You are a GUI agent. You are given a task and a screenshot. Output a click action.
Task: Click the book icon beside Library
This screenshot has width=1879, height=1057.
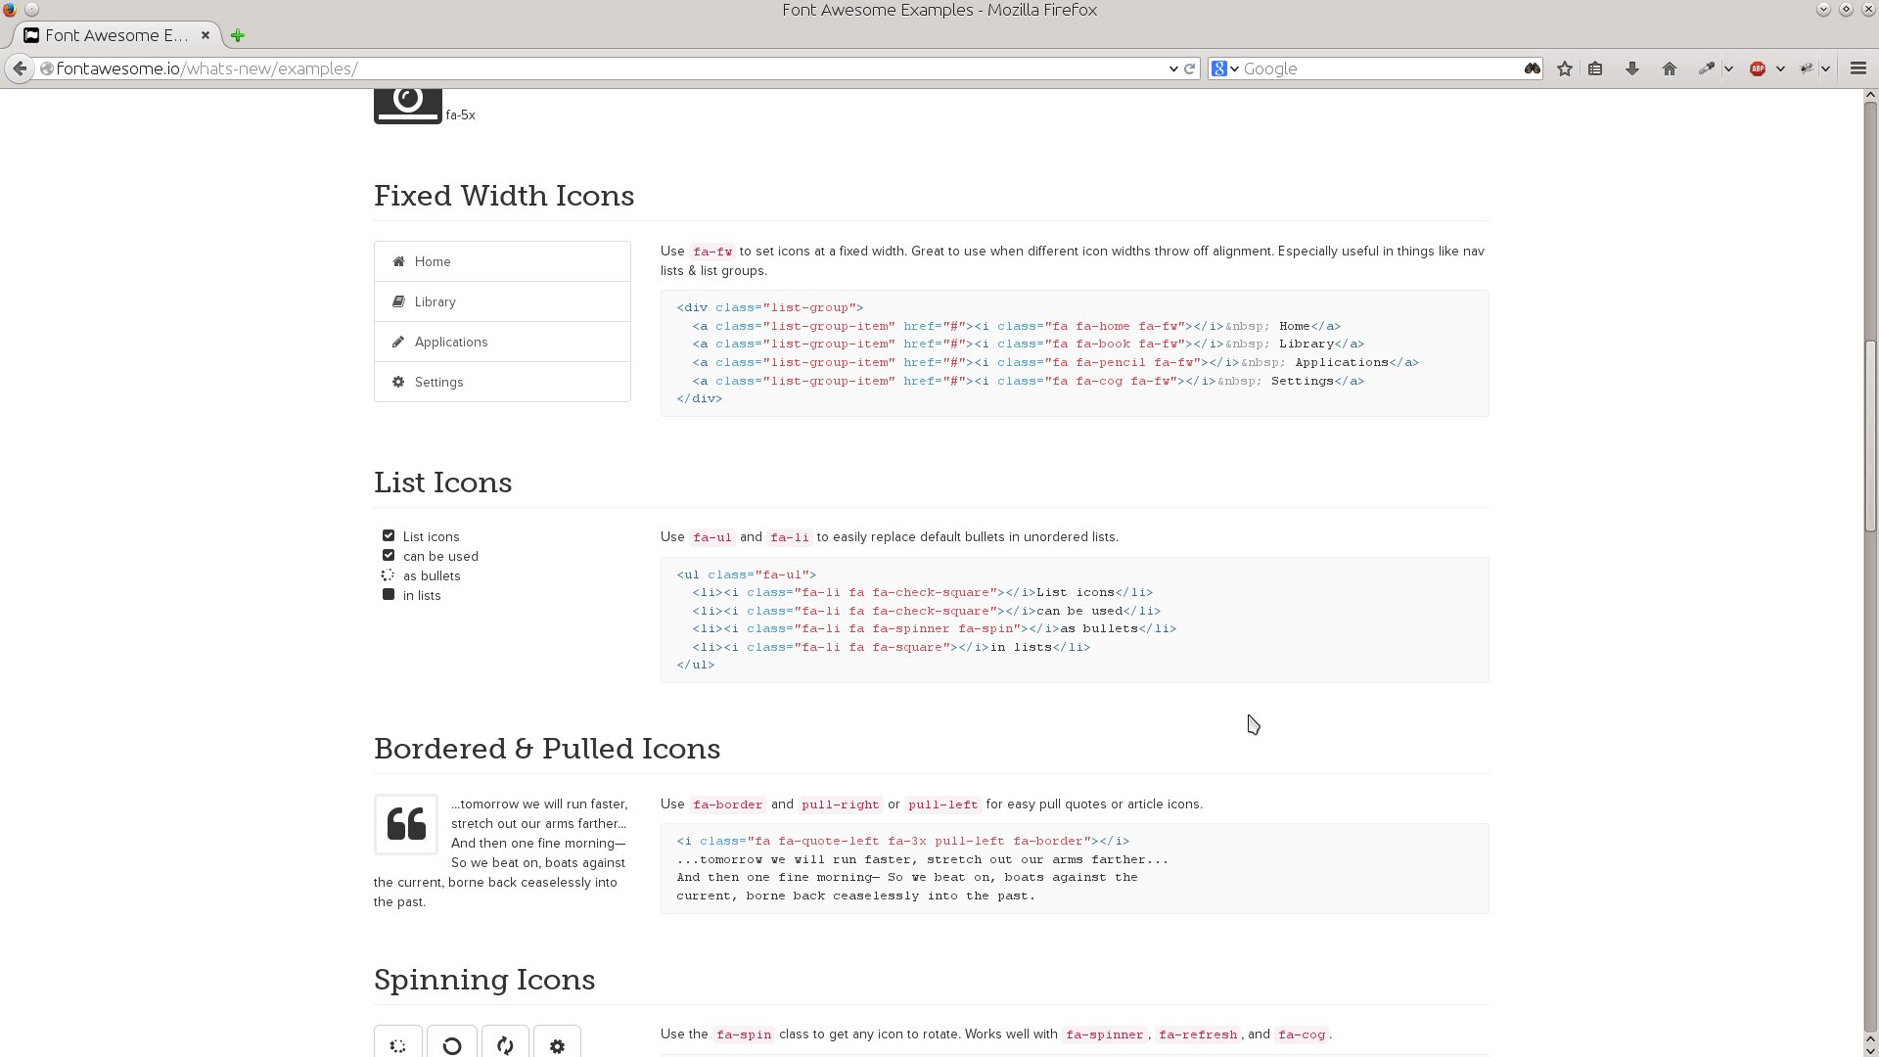click(398, 301)
